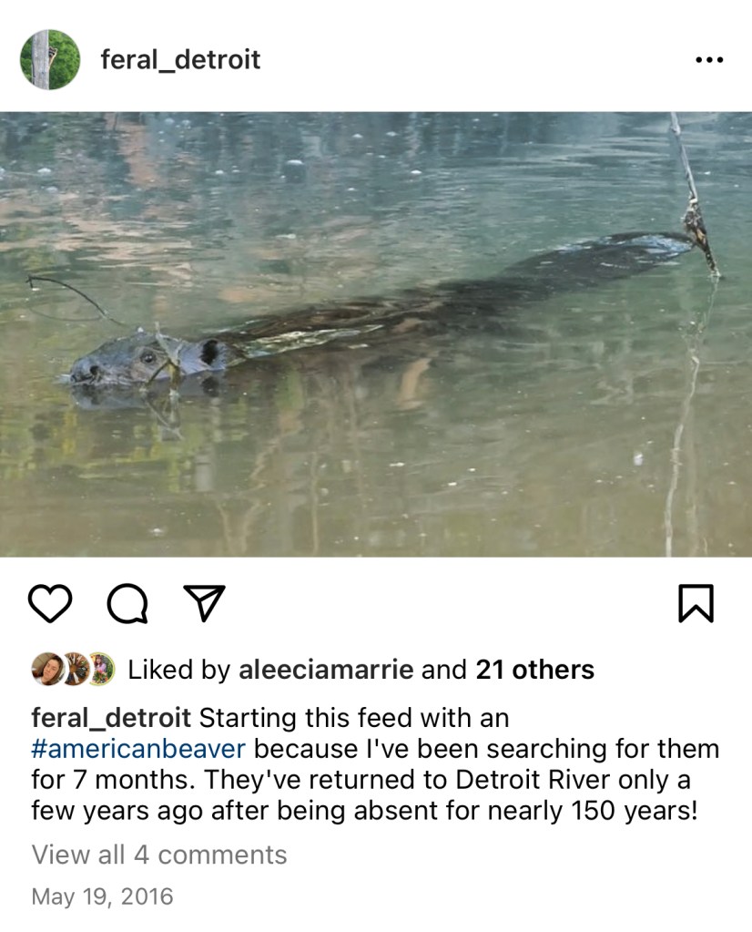Viewport: 752px width, 932px height.
Task: Expand View all 4 comments
Action: [x=159, y=855]
